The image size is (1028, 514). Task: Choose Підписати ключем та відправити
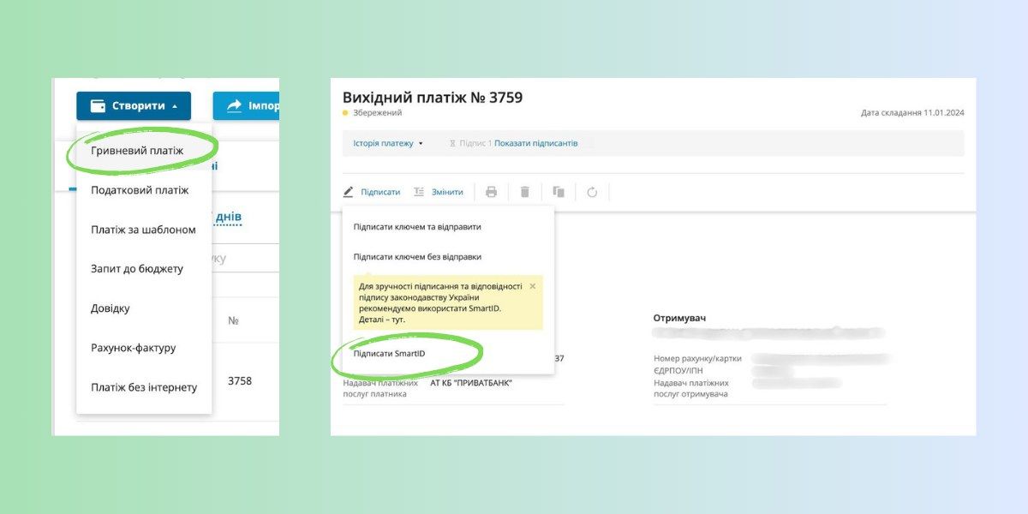click(x=417, y=227)
